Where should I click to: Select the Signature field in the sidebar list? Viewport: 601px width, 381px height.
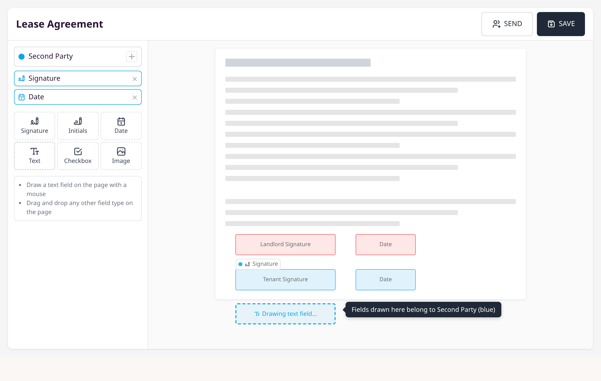click(x=78, y=78)
